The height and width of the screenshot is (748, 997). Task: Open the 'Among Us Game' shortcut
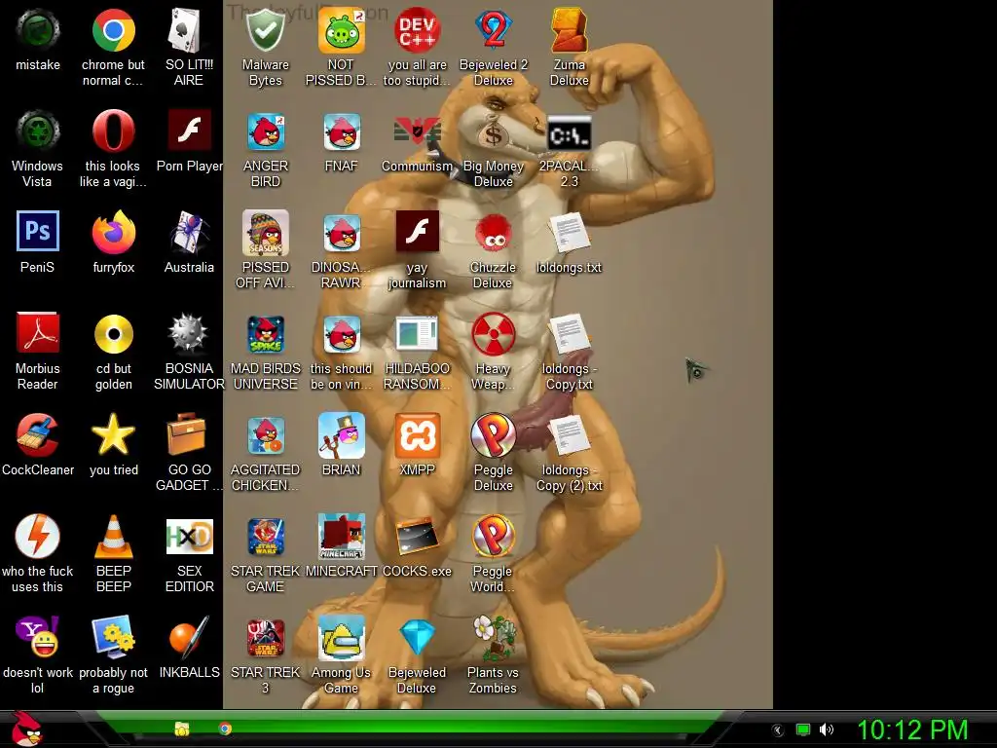(342, 637)
